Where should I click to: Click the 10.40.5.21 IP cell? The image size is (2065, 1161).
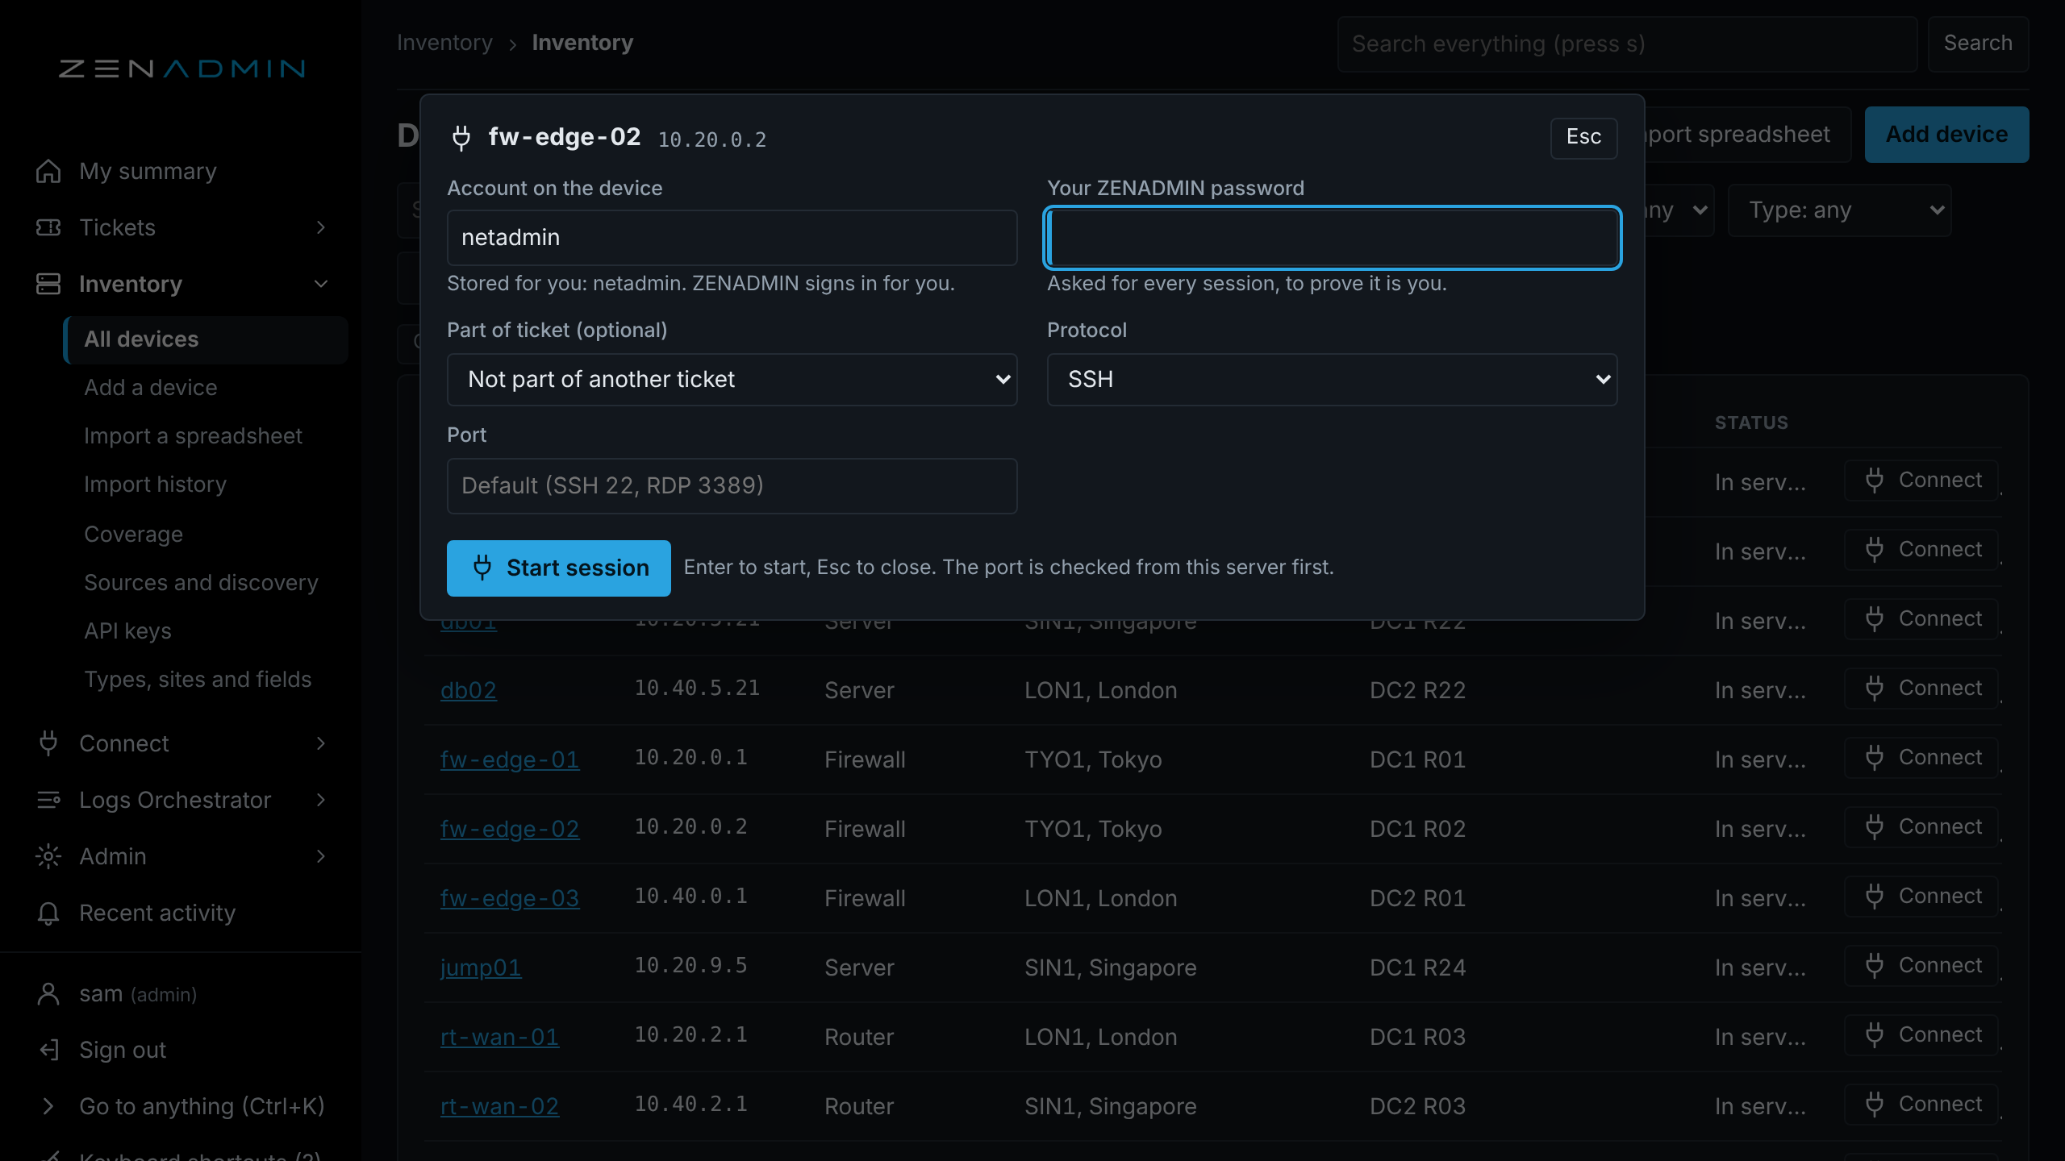(x=697, y=689)
